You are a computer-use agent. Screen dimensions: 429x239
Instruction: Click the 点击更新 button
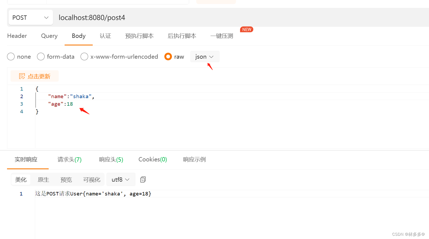point(35,76)
